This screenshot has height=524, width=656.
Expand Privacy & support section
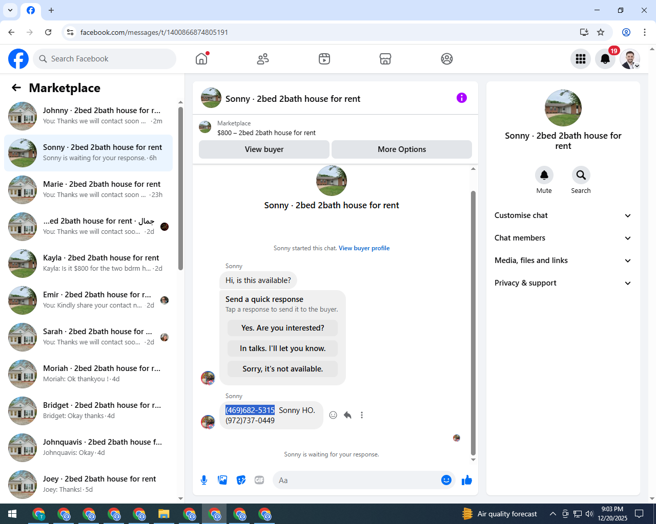click(x=563, y=283)
